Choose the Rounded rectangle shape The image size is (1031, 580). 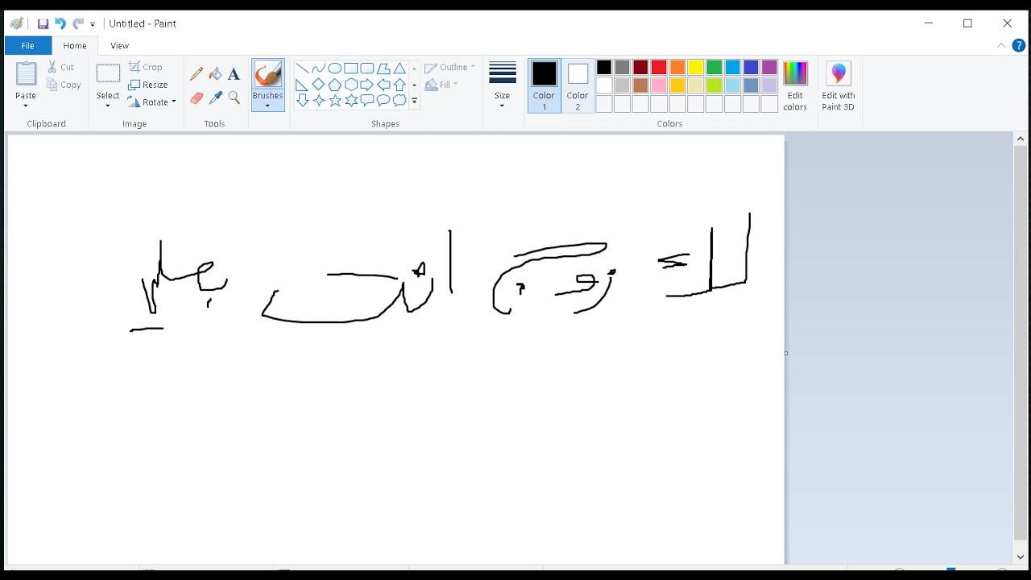pos(367,68)
